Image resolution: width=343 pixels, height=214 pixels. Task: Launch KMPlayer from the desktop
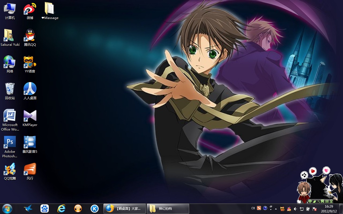tap(30, 118)
